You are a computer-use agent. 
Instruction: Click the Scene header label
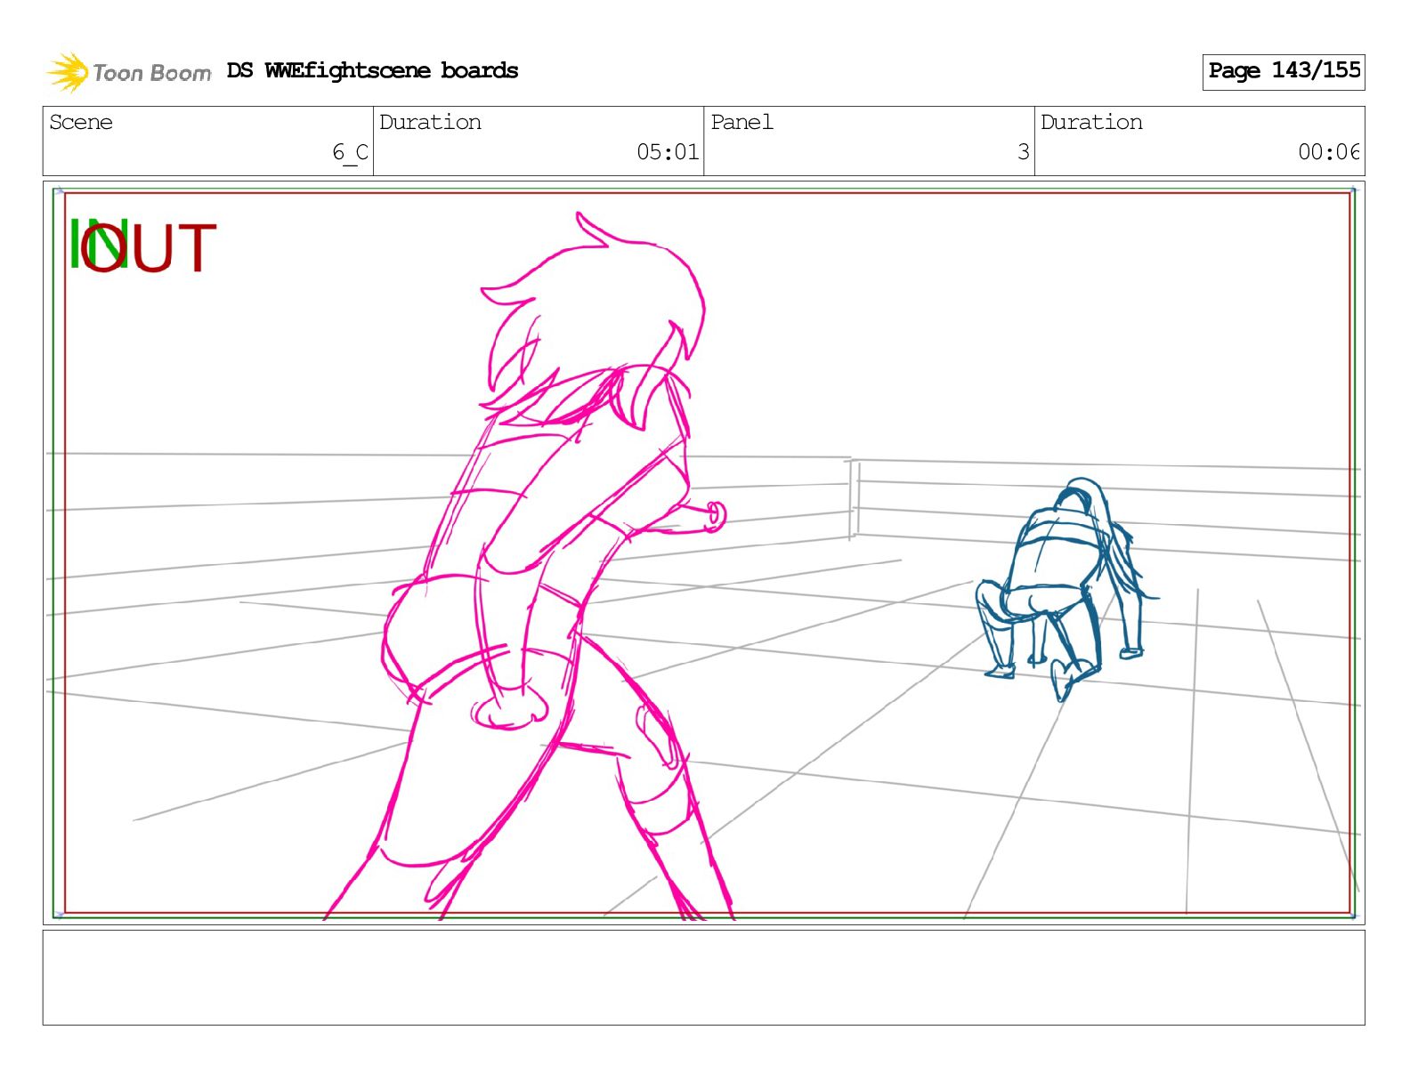click(x=81, y=122)
